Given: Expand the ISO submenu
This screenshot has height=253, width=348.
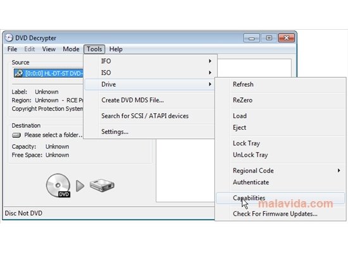Looking at the screenshot, I should (x=149, y=73).
